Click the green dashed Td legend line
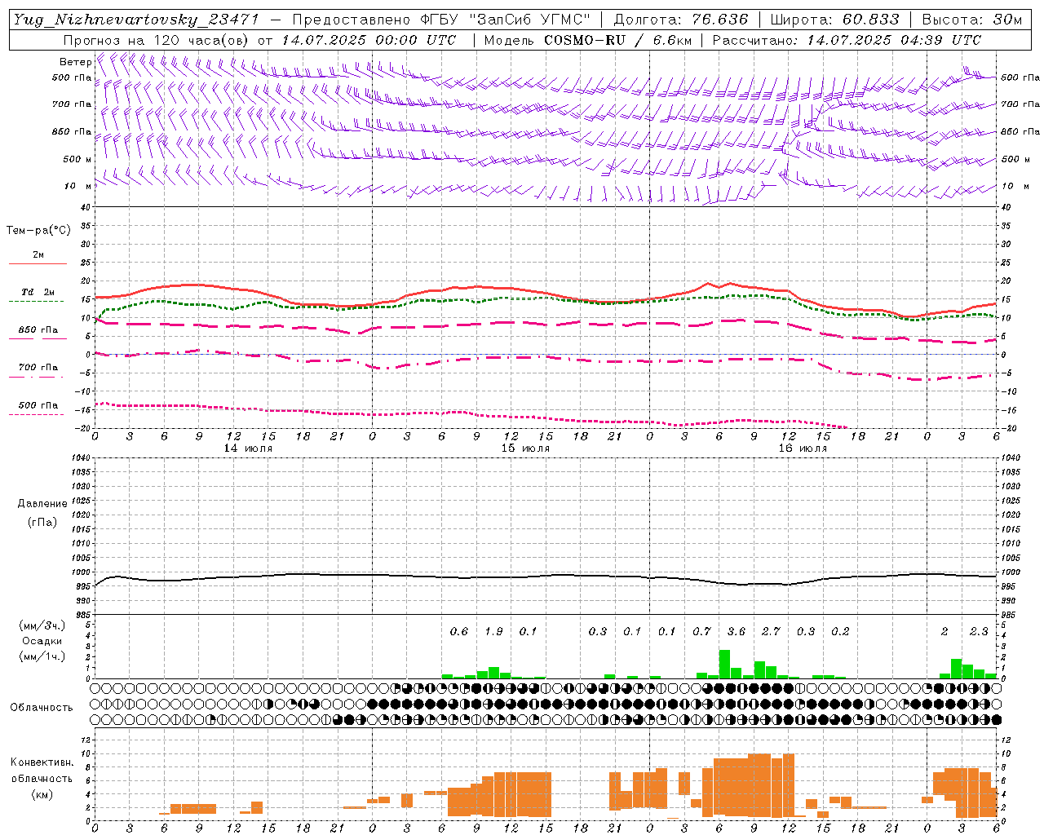This screenshot has width=1044, height=835. coord(37,301)
